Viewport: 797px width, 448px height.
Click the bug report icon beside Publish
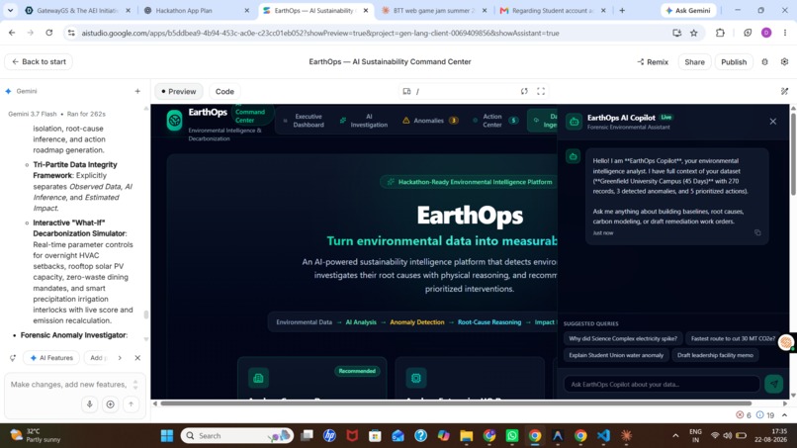(764, 62)
